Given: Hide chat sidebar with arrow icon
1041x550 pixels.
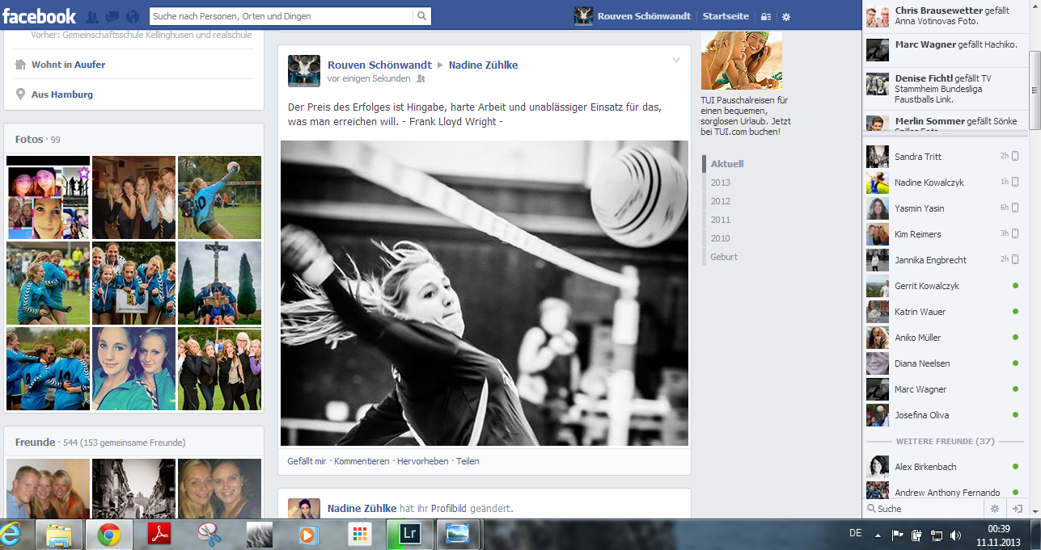Looking at the screenshot, I should click(1018, 509).
